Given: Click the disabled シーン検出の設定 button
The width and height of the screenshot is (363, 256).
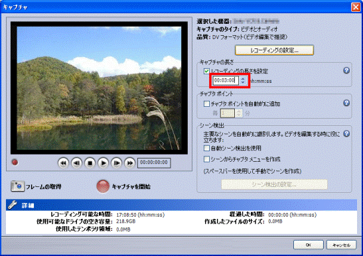Looking at the screenshot, I should coord(274,184).
